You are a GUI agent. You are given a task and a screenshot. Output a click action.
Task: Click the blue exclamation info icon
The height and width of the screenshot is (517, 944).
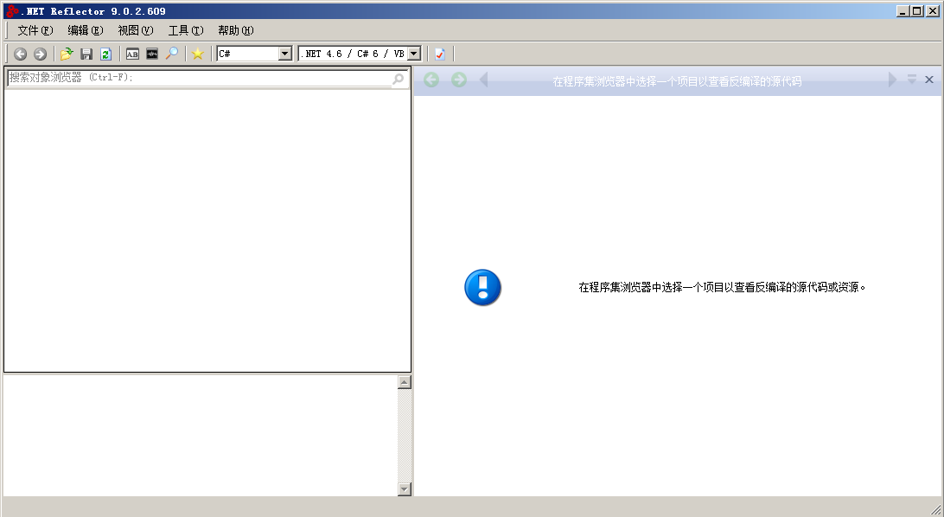483,288
